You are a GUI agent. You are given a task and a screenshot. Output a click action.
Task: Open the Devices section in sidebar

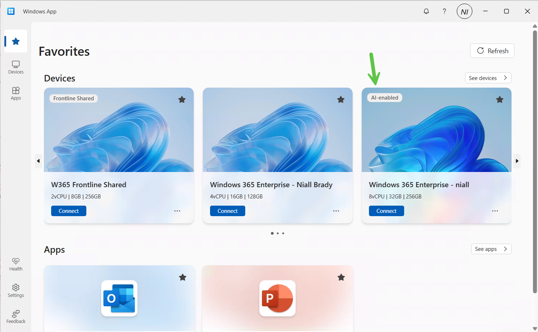pyautogui.click(x=16, y=67)
